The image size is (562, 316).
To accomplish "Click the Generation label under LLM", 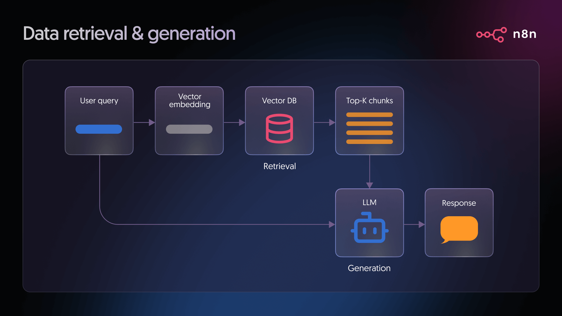I will (369, 268).
